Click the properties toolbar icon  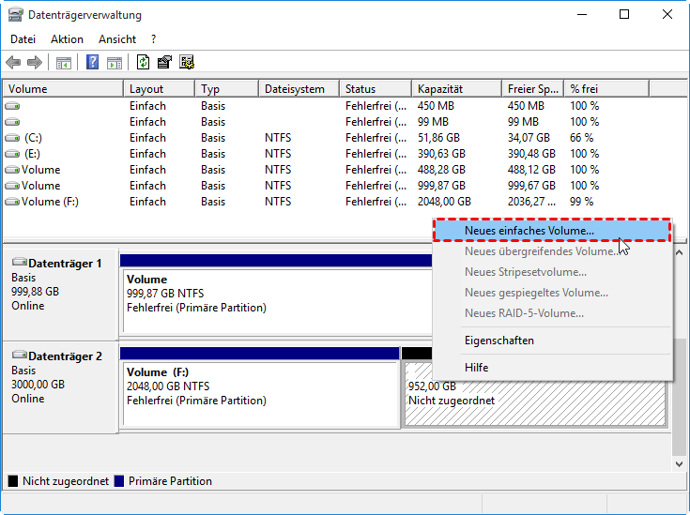(164, 63)
